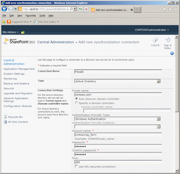Click the Port field showing 389
This screenshot has height=174, width=180.
tap(118, 162)
